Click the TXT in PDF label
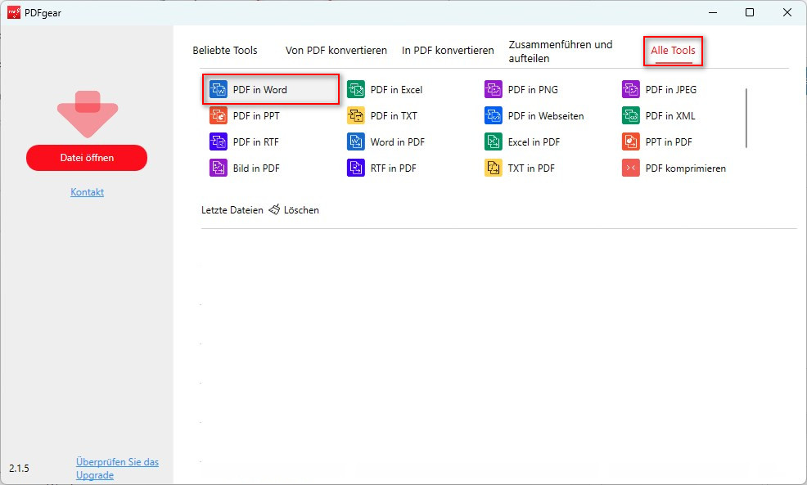Viewport: 807px width, 485px height. [x=531, y=168]
